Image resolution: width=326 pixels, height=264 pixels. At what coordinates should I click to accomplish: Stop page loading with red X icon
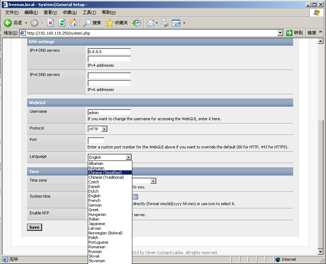coord(51,23)
